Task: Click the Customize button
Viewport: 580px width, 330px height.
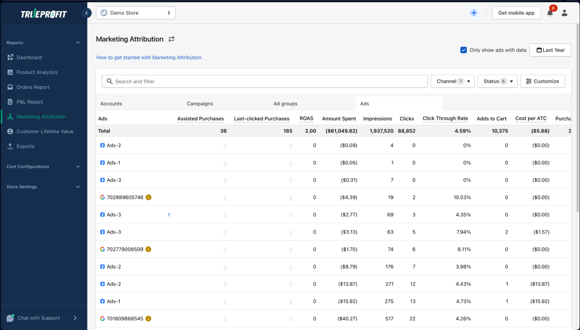Action: [x=543, y=81]
